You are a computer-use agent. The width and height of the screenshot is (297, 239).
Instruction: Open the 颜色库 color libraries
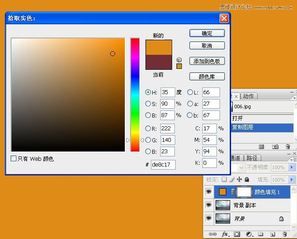click(x=207, y=76)
